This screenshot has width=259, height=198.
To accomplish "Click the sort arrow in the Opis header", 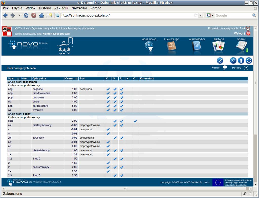I will [18, 79].
